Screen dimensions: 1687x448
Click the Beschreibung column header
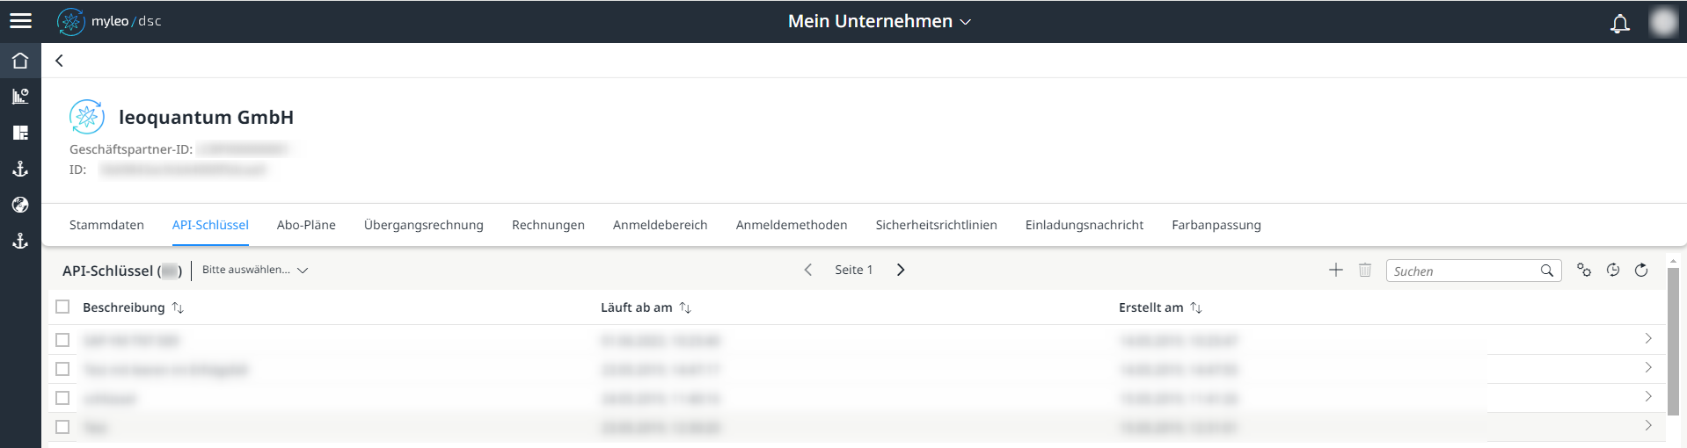[x=124, y=307]
